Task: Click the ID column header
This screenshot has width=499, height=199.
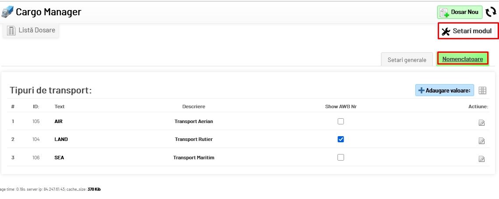Action: (x=36, y=106)
